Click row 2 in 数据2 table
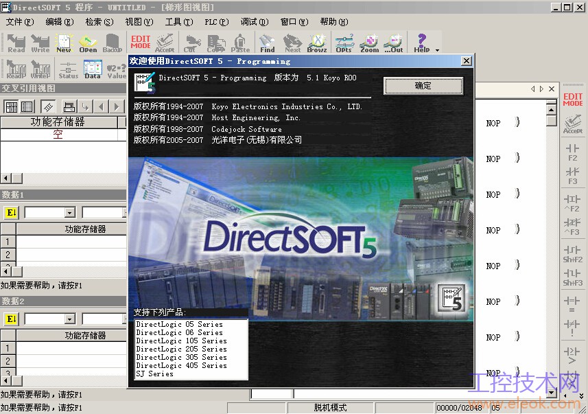 point(63,361)
